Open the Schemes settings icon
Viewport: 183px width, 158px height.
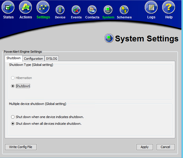click(x=124, y=10)
